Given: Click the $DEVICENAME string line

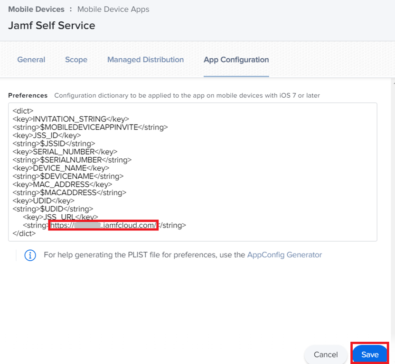Looking at the screenshot, I should click(x=68, y=176).
